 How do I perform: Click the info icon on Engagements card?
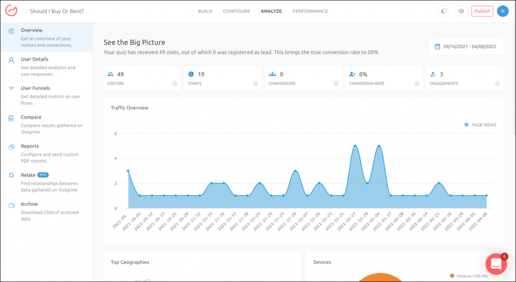coord(497,83)
